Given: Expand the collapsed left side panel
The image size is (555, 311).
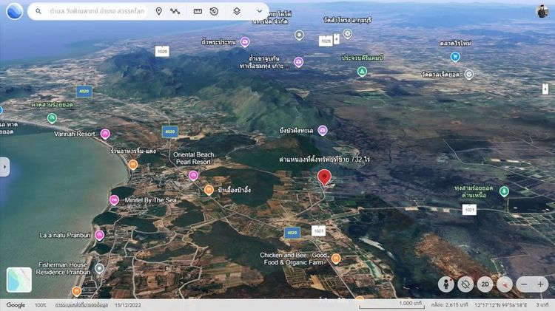Looking at the screenshot, I should click(x=4, y=167).
